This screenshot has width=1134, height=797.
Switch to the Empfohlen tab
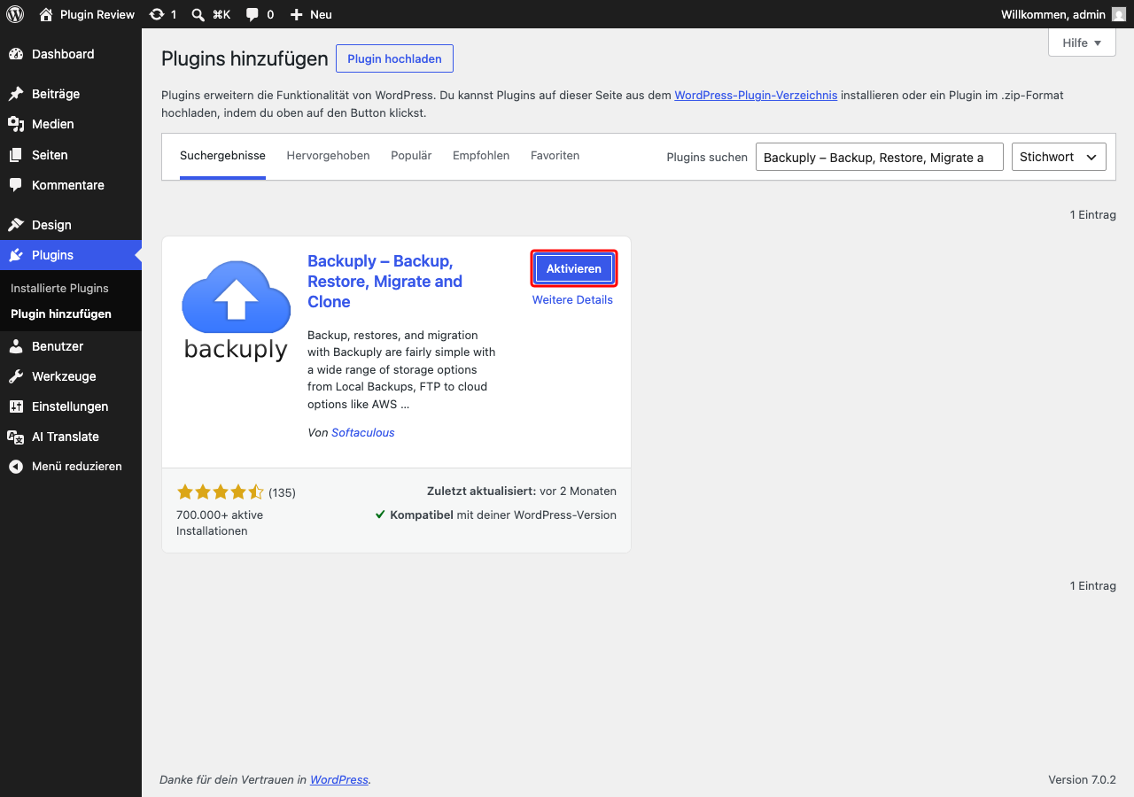pyautogui.click(x=481, y=156)
